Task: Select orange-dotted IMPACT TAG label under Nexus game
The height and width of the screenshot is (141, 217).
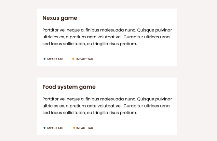Action: pos(84,59)
